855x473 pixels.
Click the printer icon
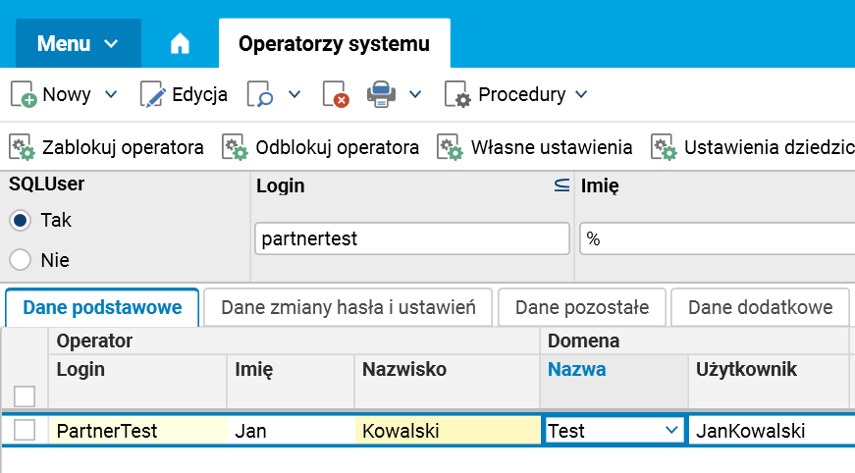pos(381,94)
